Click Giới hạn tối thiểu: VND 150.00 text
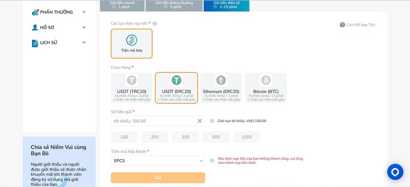This screenshot has width=410, height=187. pyautogui.click(x=242, y=121)
